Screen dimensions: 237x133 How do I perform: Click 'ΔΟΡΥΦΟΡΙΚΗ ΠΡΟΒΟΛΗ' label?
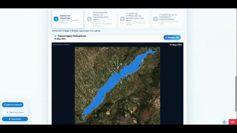click(x=61, y=45)
